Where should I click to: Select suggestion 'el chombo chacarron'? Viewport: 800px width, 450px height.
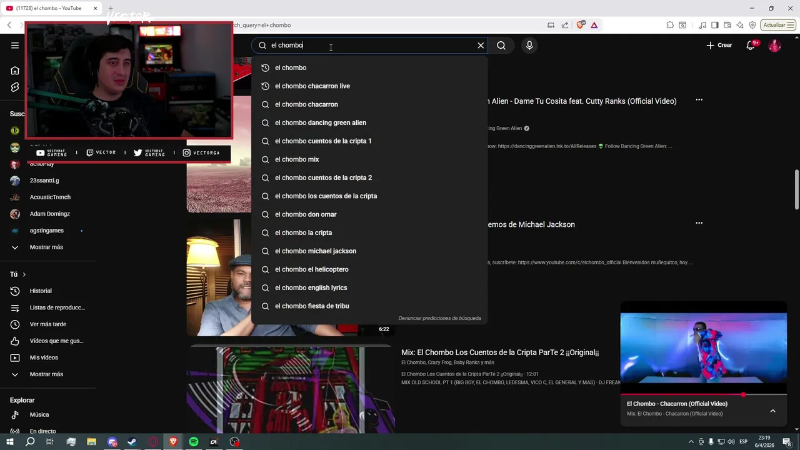point(369,104)
